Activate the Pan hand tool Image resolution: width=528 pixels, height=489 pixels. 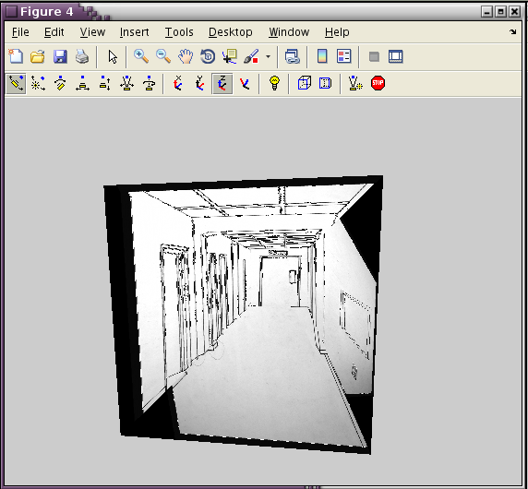186,56
